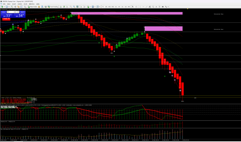Click the BUY button
Screen dimensions: 241x142
pyautogui.click(x=23, y=12)
